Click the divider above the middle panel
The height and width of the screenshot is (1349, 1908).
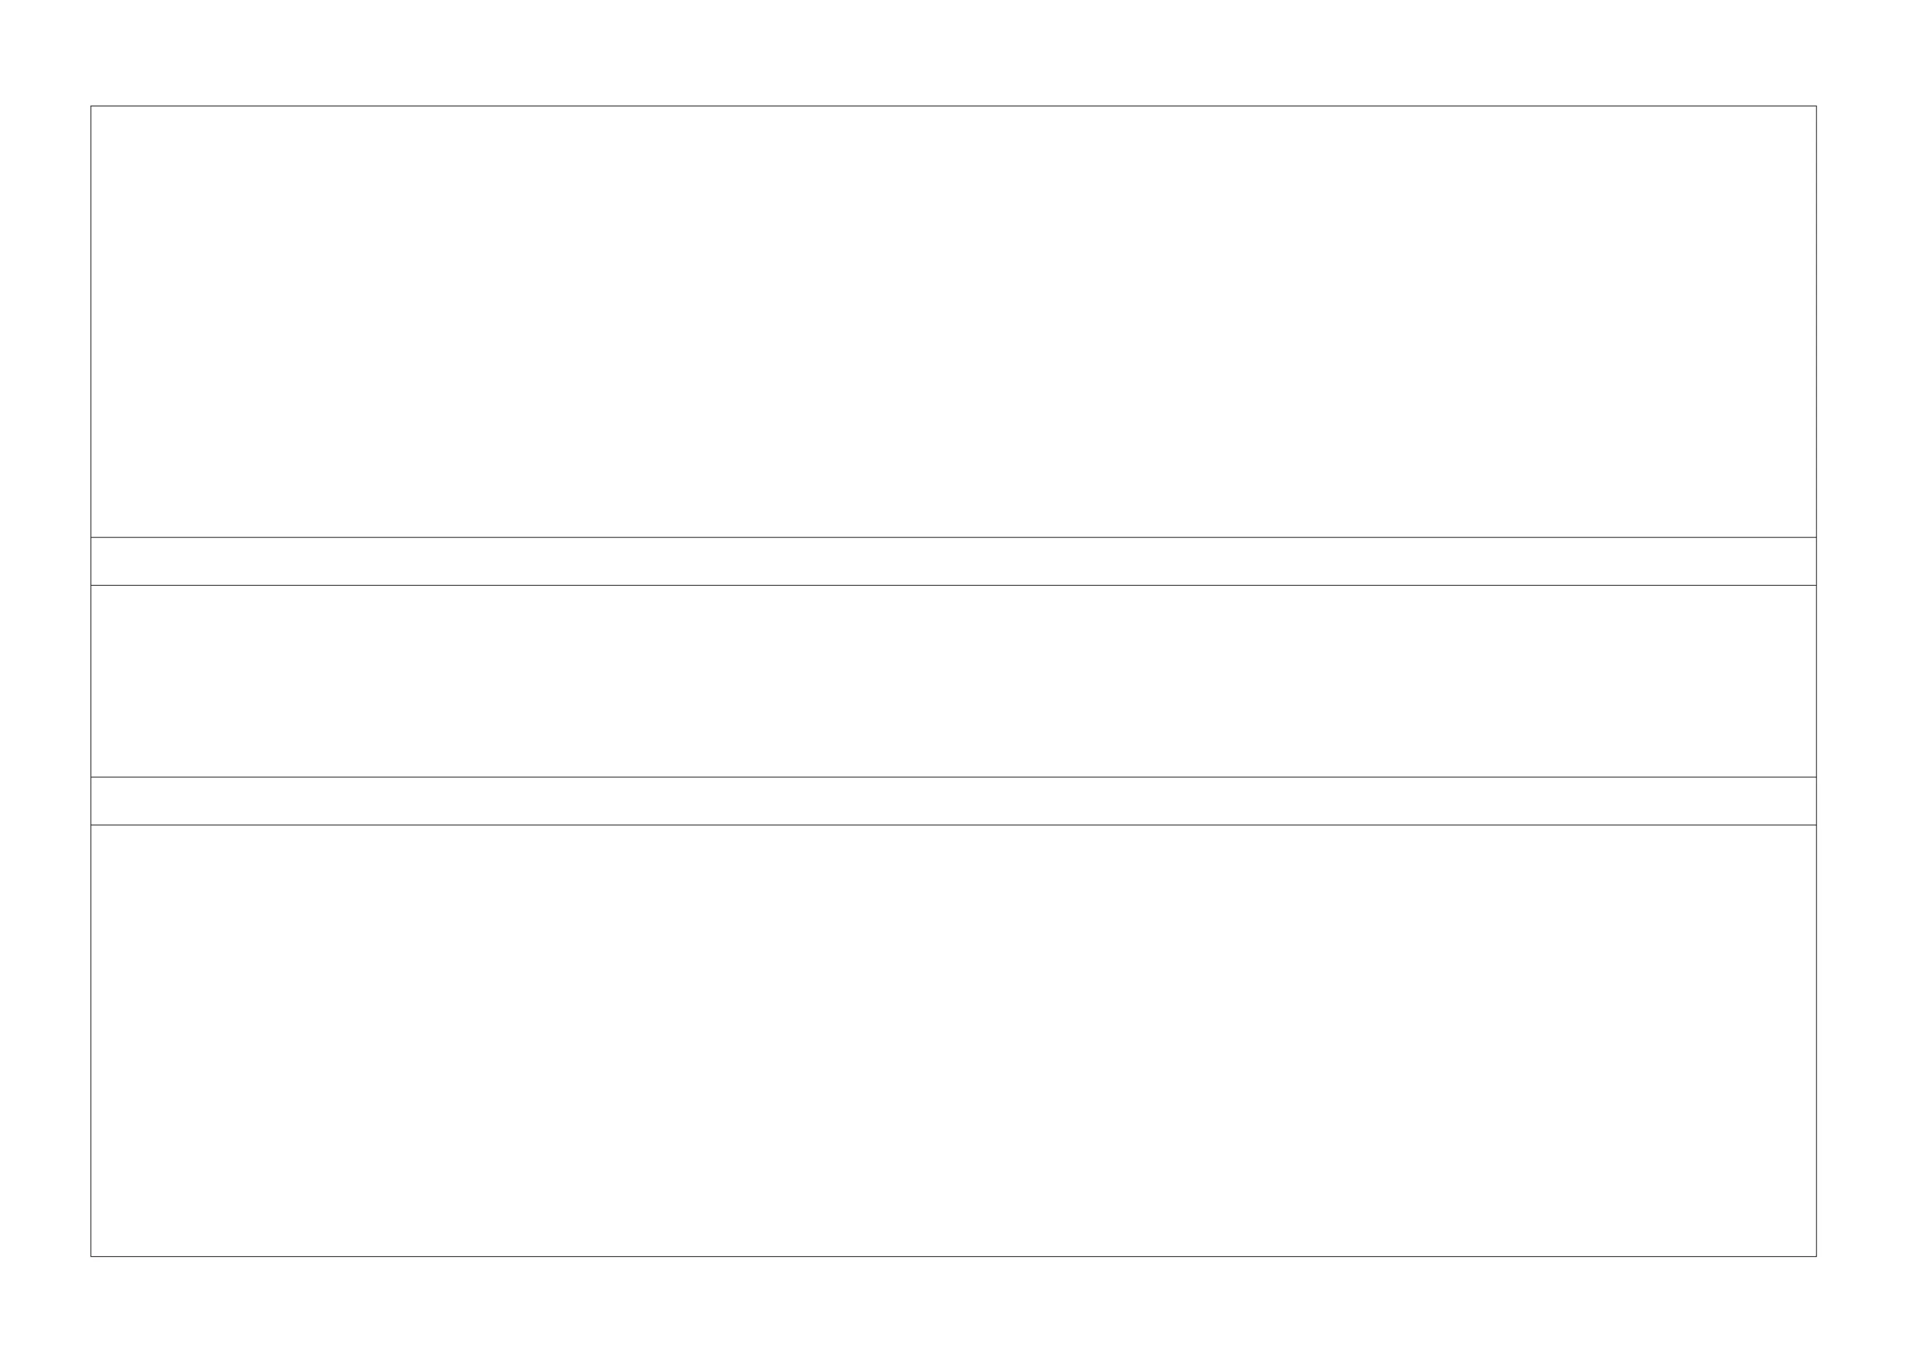953,585
